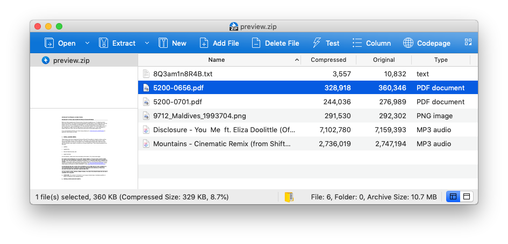Click the Extract archive toolbar button

pyautogui.click(x=117, y=43)
